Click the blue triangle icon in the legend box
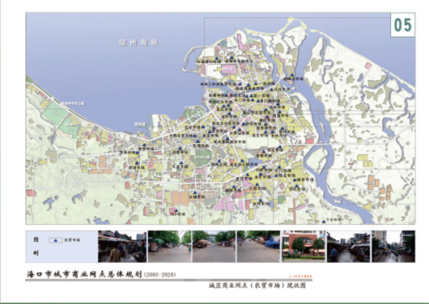 click(x=55, y=240)
